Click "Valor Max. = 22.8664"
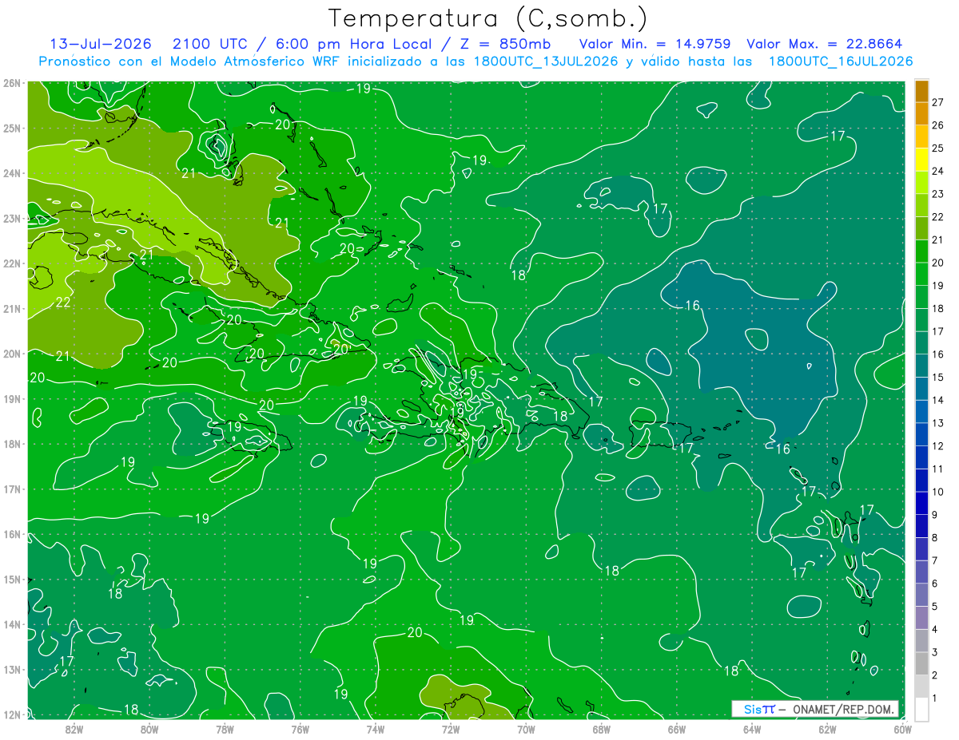This screenshot has height=740, width=959. [825, 44]
